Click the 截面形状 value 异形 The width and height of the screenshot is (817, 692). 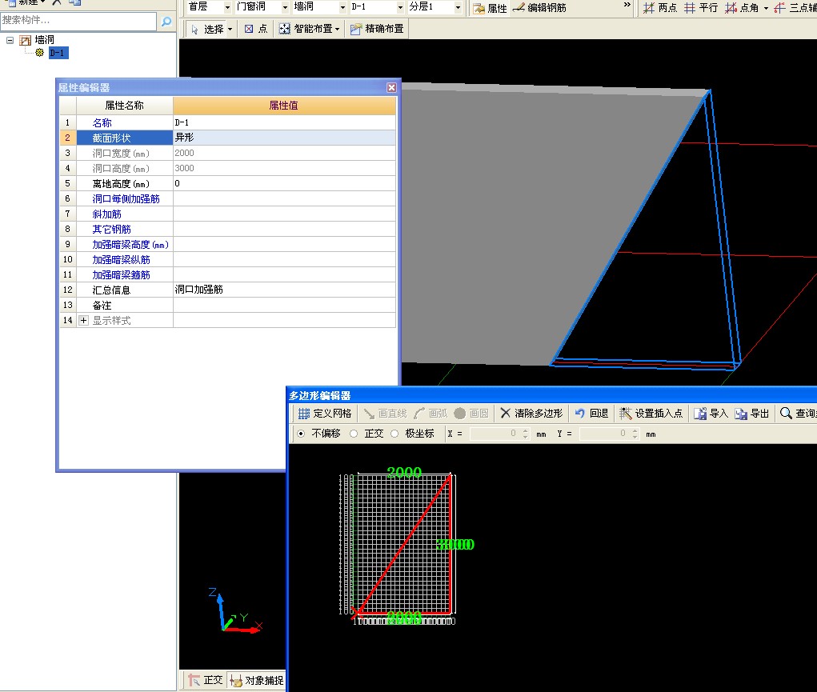[284, 138]
